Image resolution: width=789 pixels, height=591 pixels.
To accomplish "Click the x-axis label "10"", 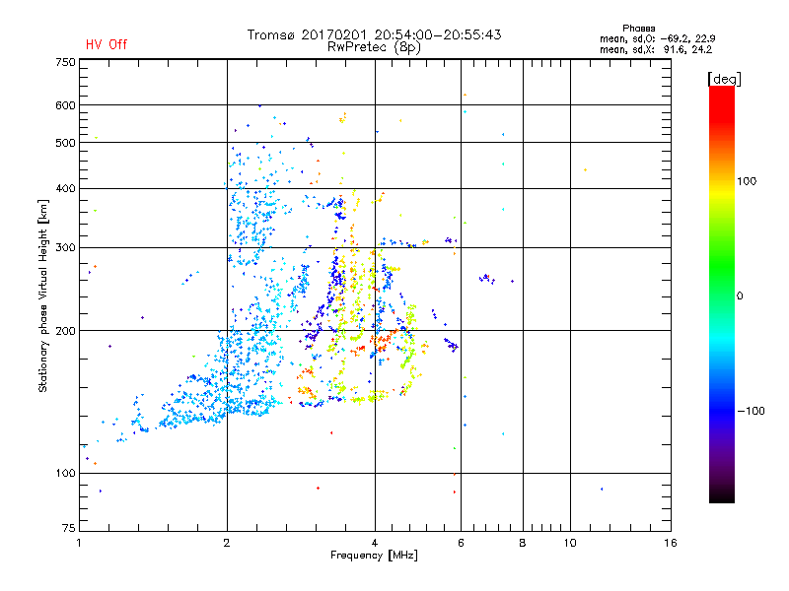I will (x=570, y=543).
